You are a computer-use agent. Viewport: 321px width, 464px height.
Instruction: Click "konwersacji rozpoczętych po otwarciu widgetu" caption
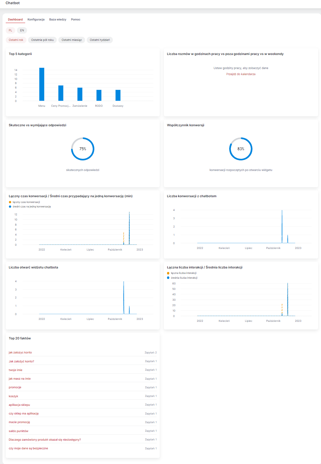[241, 170]
